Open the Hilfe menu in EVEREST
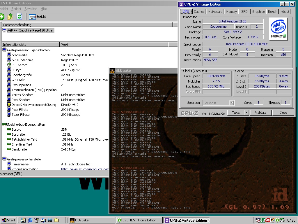Screen dimensions: 298x224 (44, 9)
